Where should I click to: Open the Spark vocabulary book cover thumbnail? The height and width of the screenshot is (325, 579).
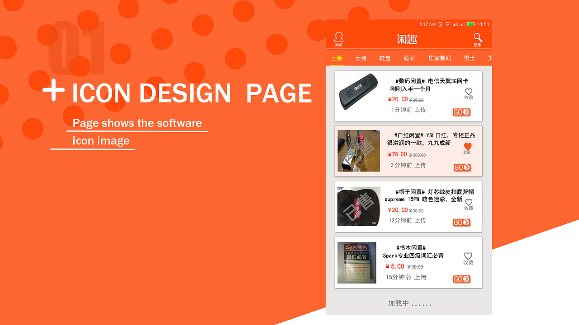(x=357, y=262)
